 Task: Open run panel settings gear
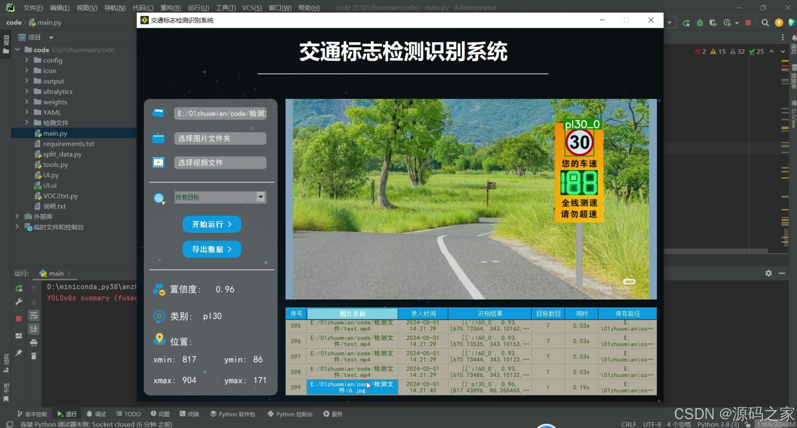(x=768, y=273)
